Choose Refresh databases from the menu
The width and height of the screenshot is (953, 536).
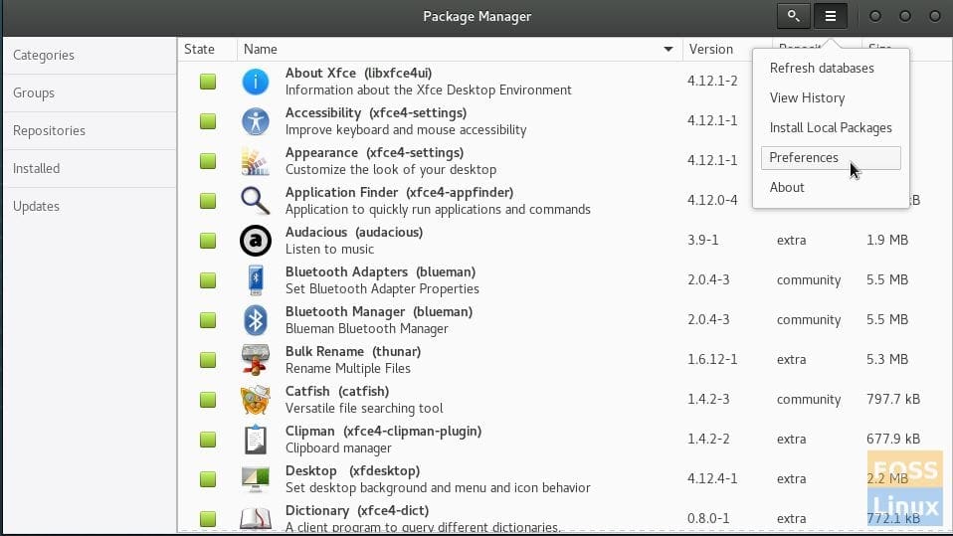point(831,68)
